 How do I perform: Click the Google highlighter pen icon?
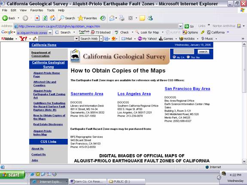coord(203,33)
